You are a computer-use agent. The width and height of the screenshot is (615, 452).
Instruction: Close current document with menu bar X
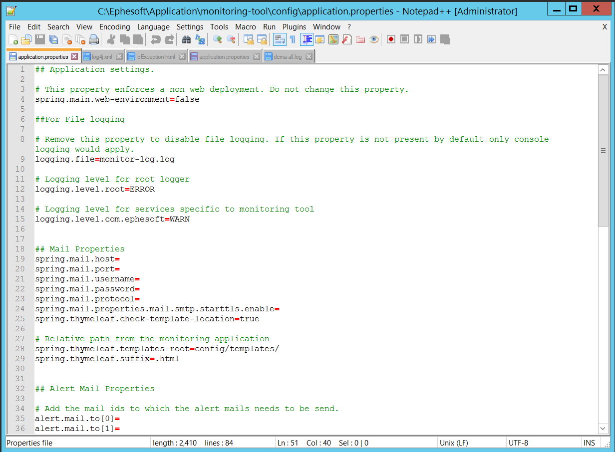coord(605,27)
